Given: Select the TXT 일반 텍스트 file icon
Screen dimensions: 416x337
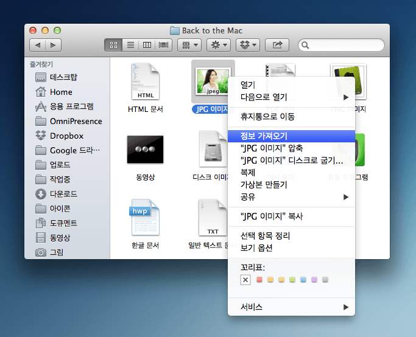Looking at the screenshot, I should click(x=213, y=218).
